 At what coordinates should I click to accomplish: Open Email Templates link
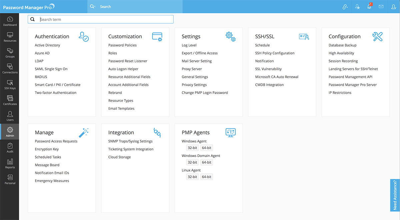121,109
